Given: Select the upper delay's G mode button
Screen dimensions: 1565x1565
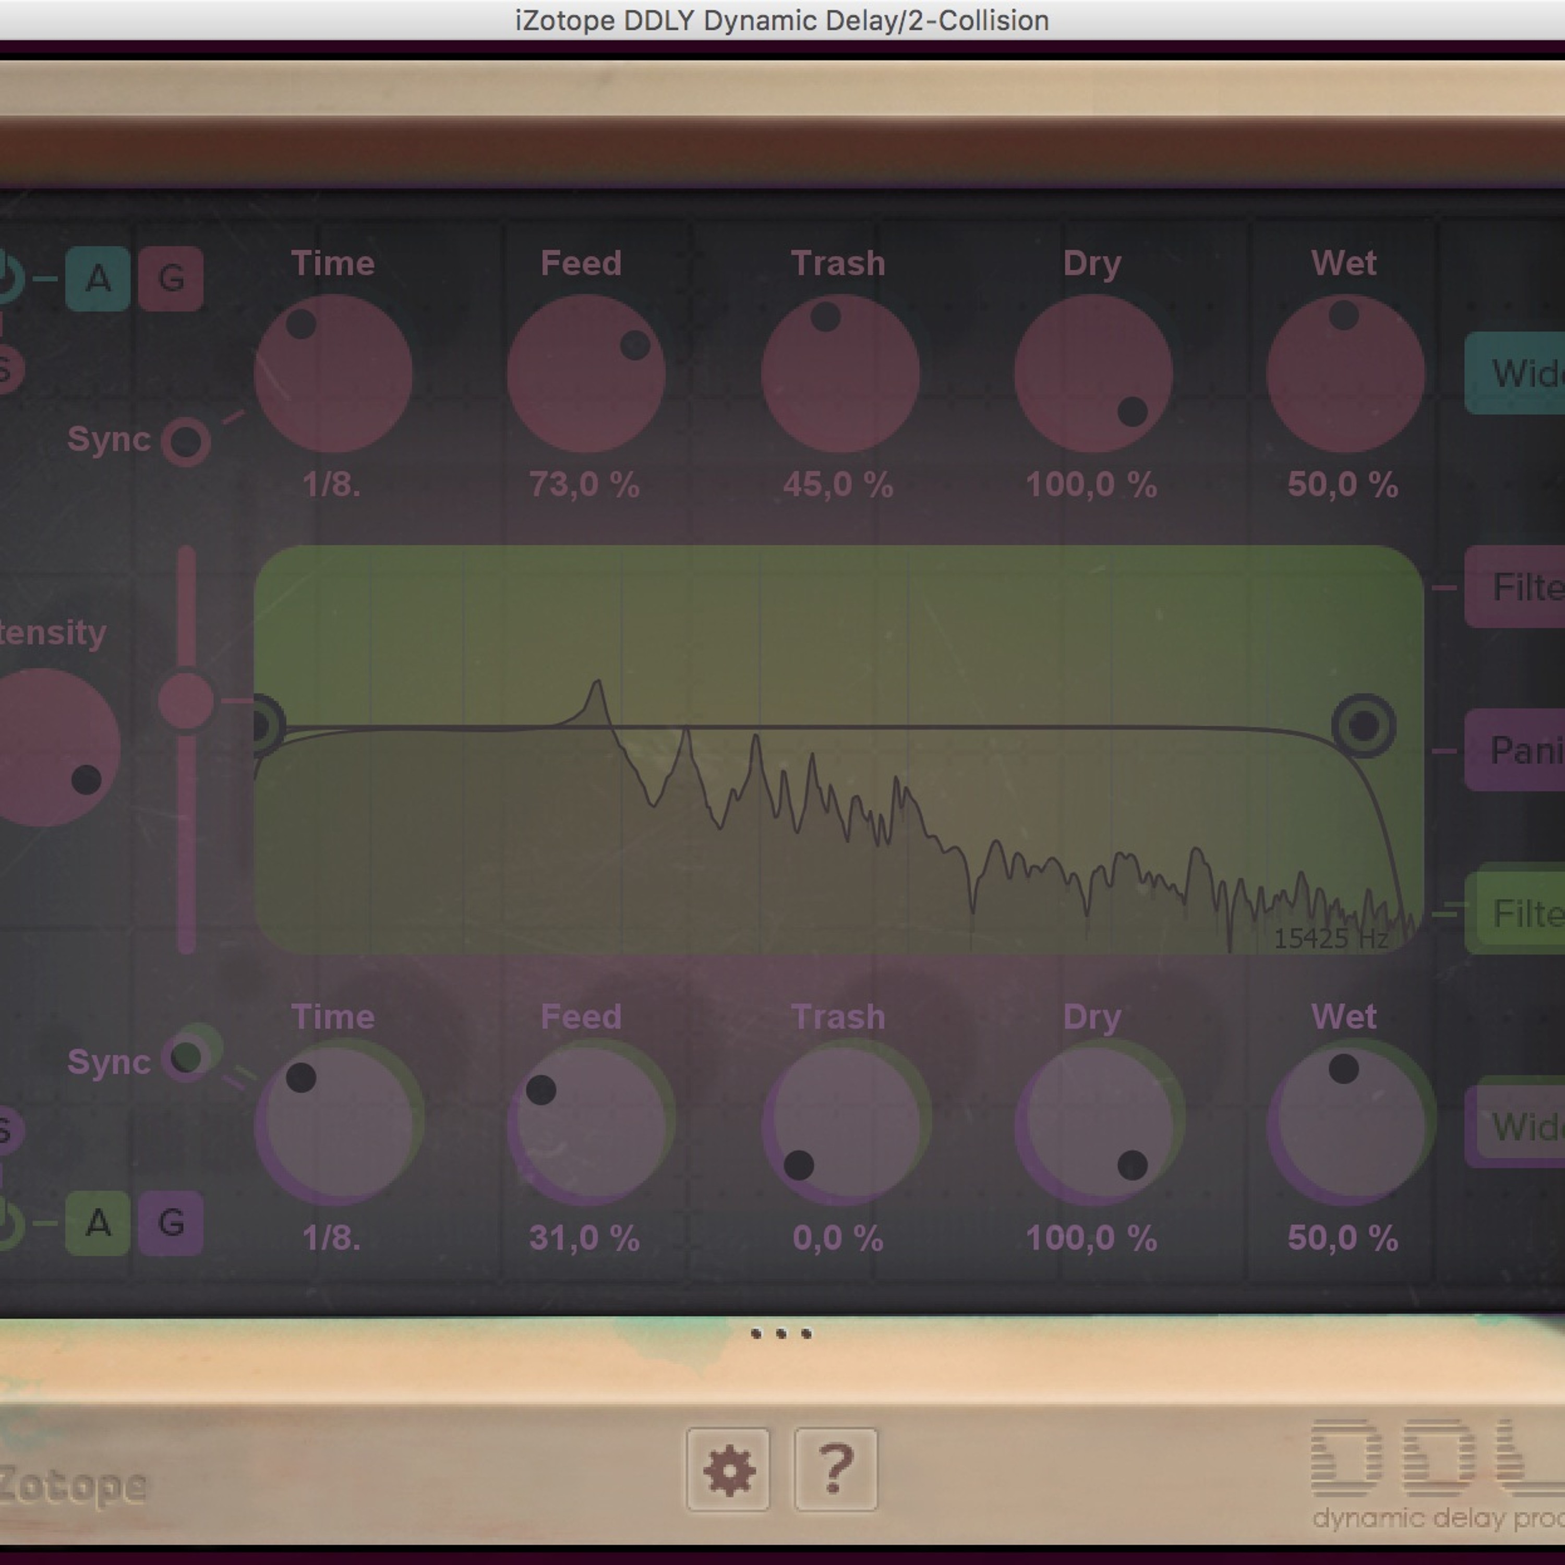Looking at the screenshot, I should (x=171, y=279).
